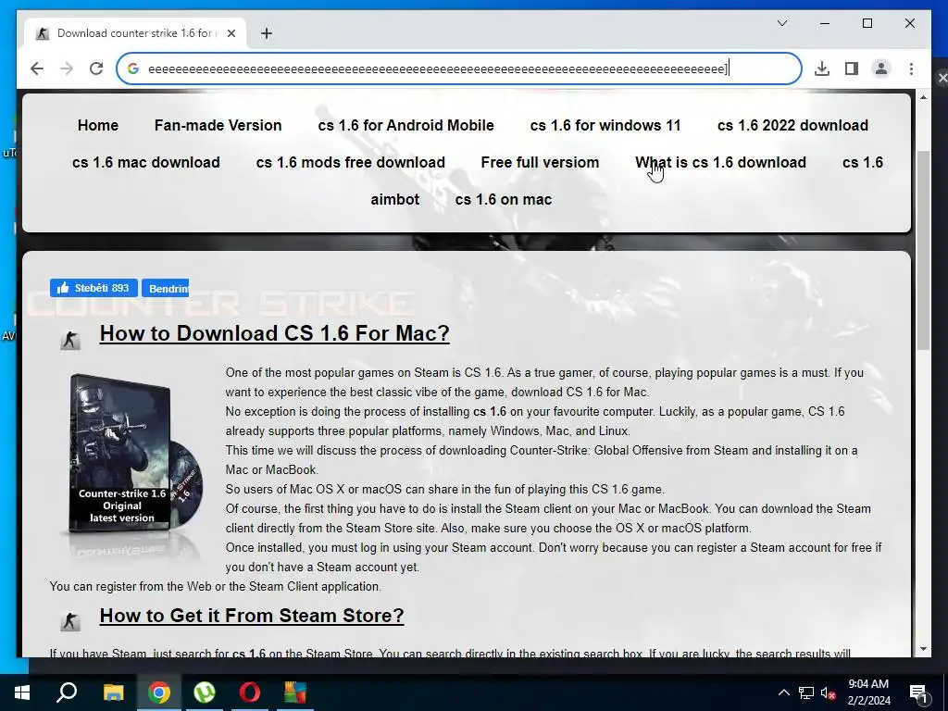Reload the page with refresh icon
This screenshot has height=711, width=948.
96,69
